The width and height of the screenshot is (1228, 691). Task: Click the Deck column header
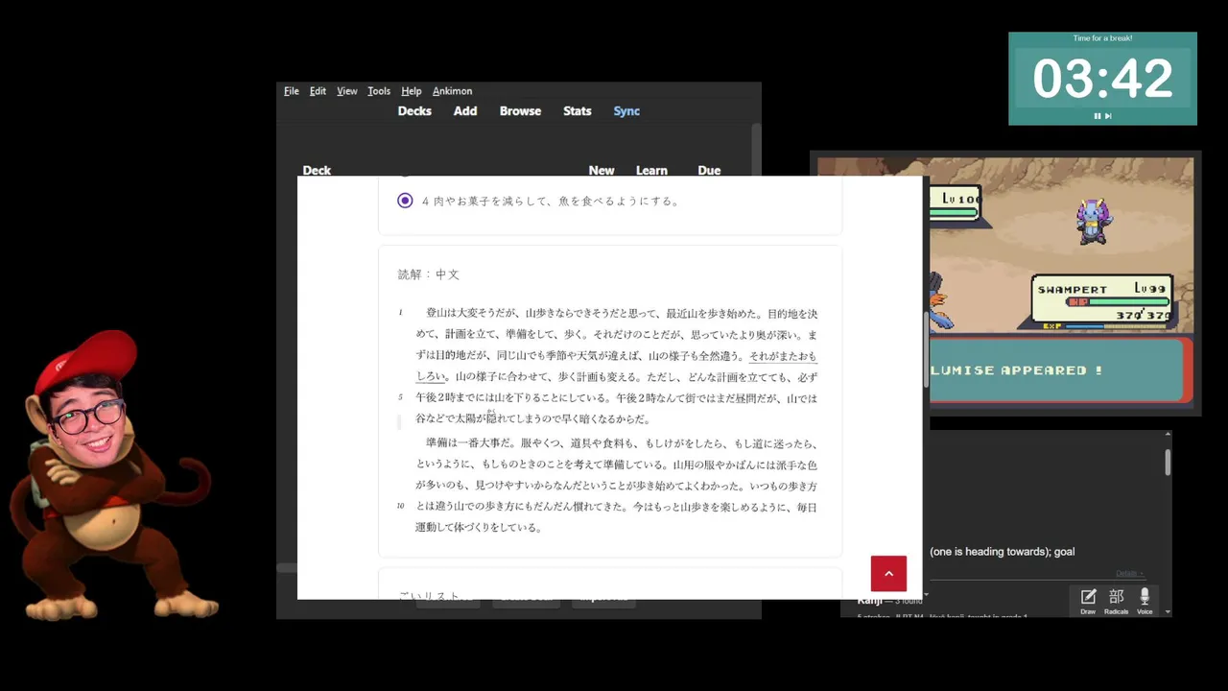coord(317,170)
